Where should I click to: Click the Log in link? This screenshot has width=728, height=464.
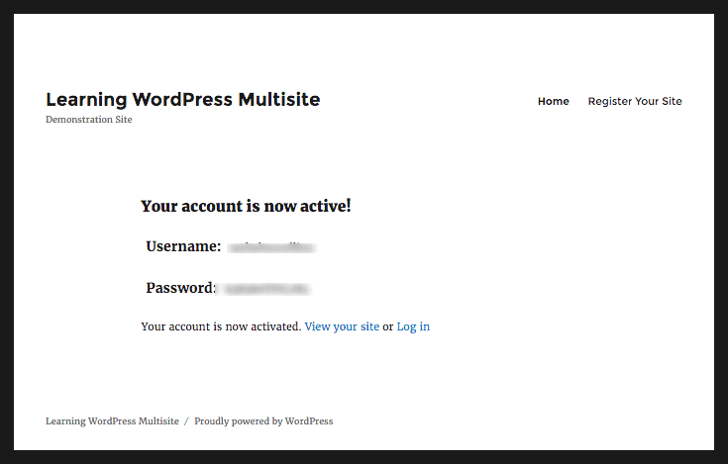tap(413, 326)
